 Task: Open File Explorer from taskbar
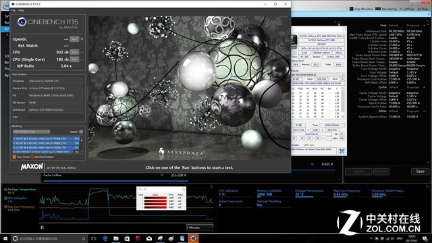pyautogui.click(x=116, y=238)
